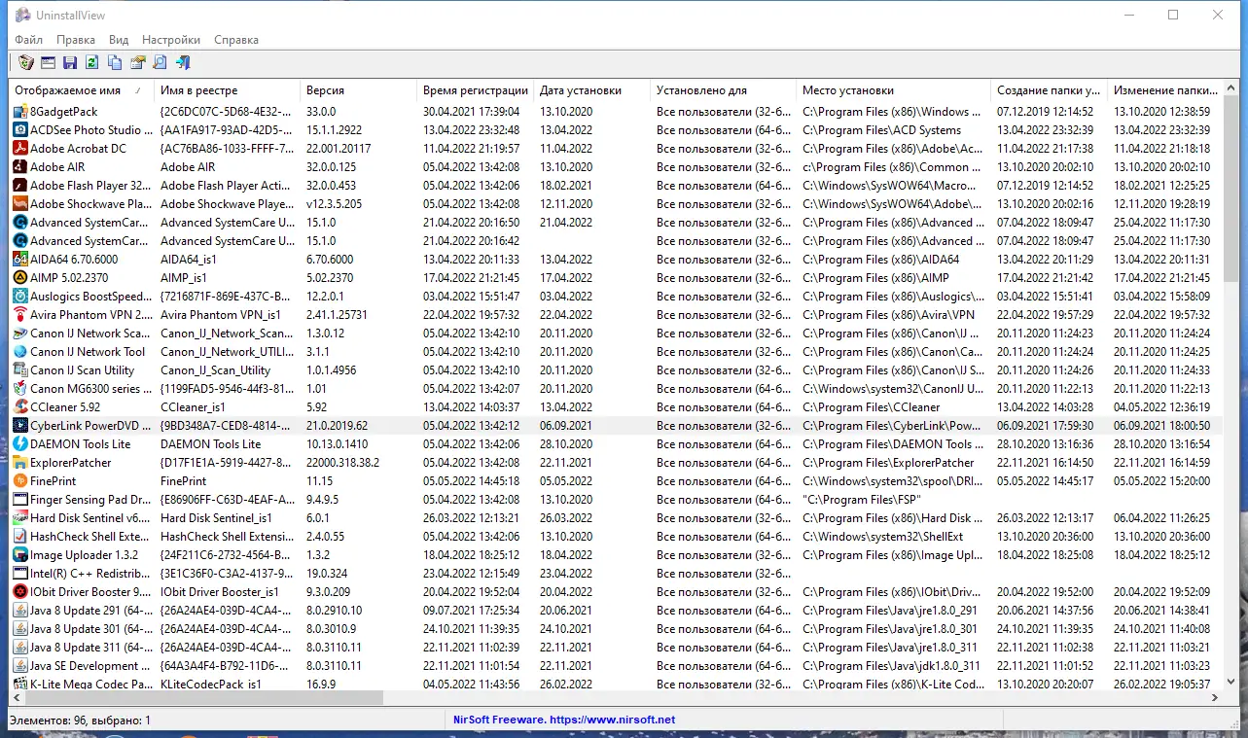Click the IObit Driver Booster icon
The height and width of the screenshot is (738, 1248).
click(x=20, y=592)
